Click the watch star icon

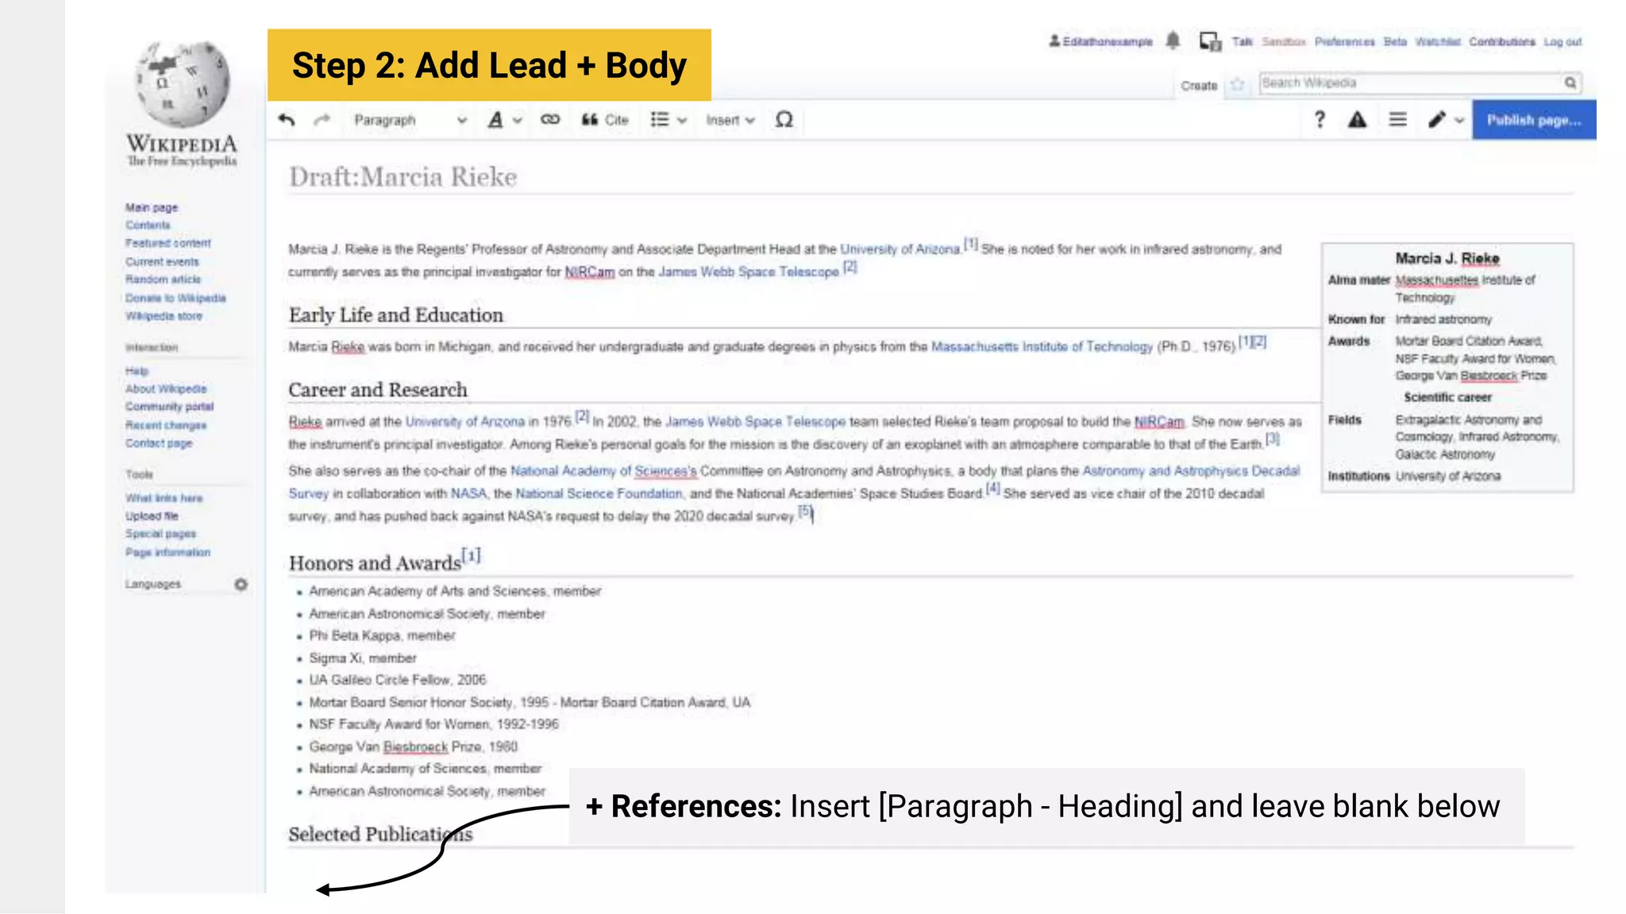click(1237, 84)
